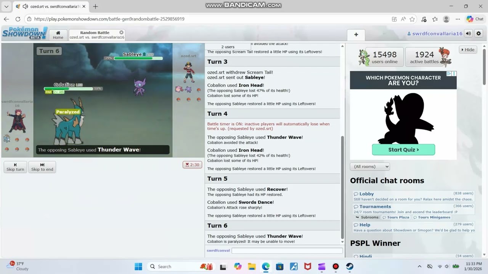488x274 pixels.
Task: Open the All rooms filter dropdown
Action: coord(370,166)
